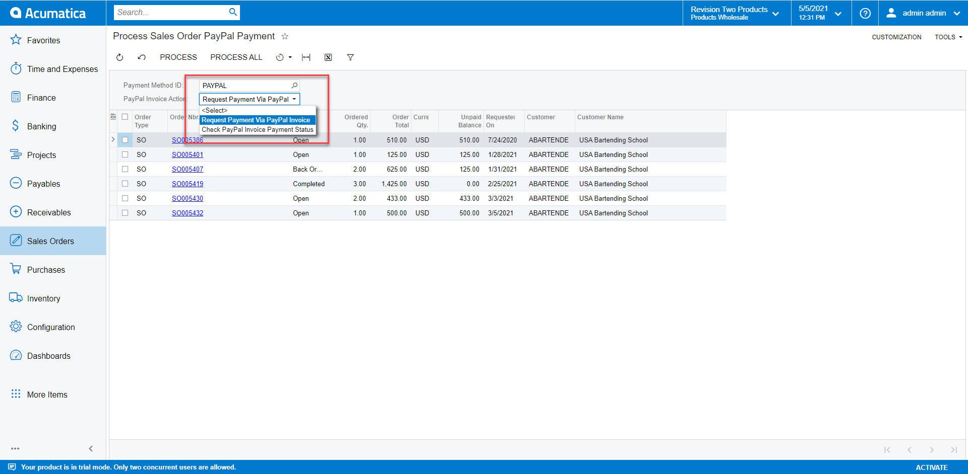The height and width of the screenshot is (474, 968).
Task: Check the box for order SO005407
Action: point(125,169)
